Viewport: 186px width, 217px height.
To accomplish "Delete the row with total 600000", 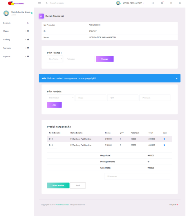I will click(164, 145).
